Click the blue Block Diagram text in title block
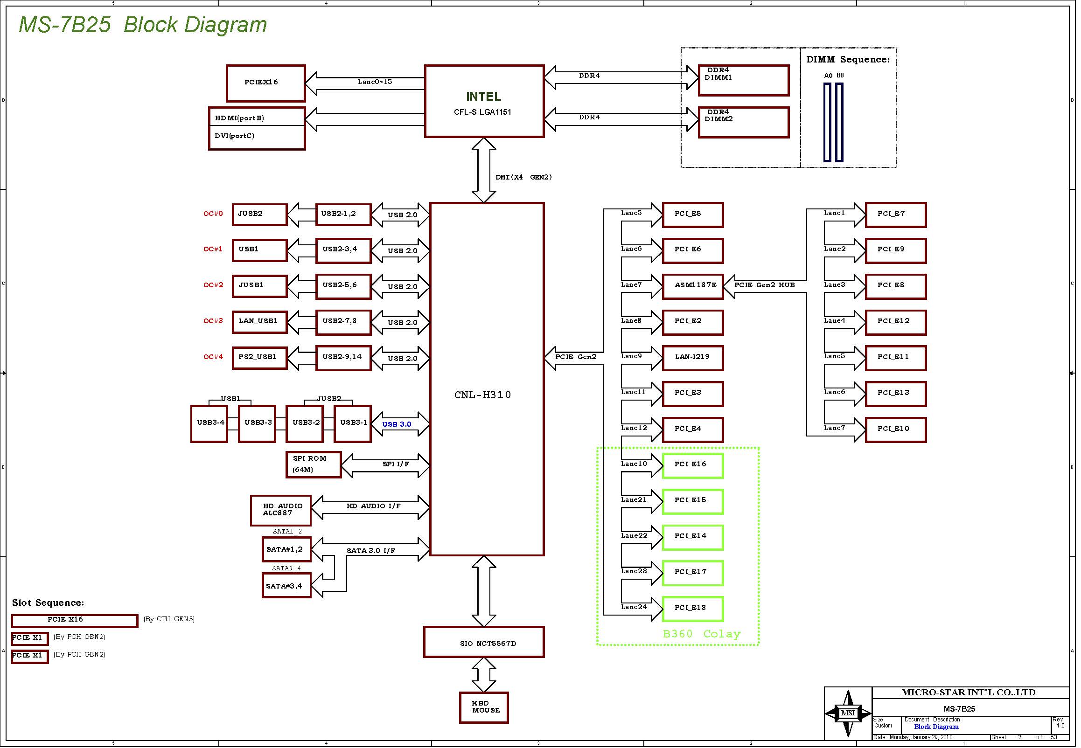This screenshot has width=1081, height=748. 936,727
